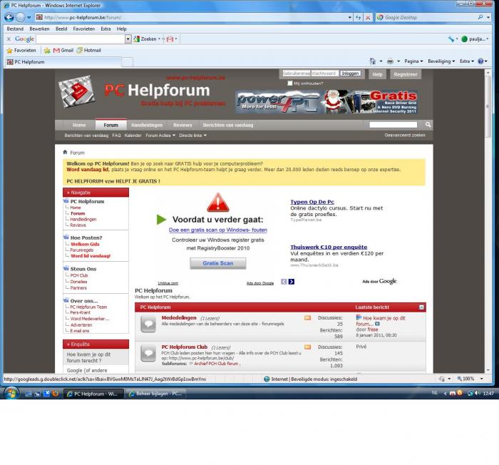The image size is (499, 465).
Task: Click the forum search magnifier button
Action: (x=428, y=125)
